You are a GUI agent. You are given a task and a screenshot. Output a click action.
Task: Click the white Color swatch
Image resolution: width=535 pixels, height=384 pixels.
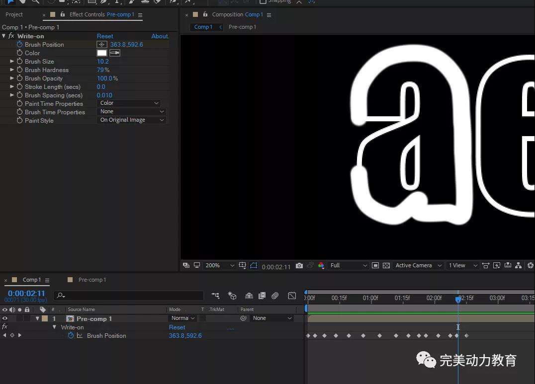101,53
